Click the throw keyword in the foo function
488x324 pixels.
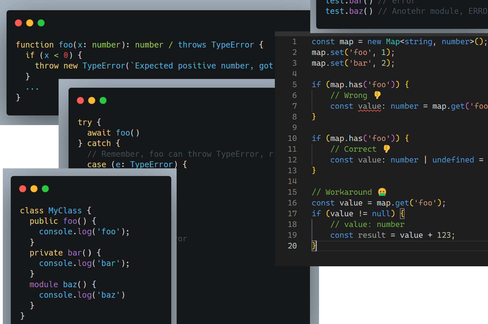tap(47, 66)
